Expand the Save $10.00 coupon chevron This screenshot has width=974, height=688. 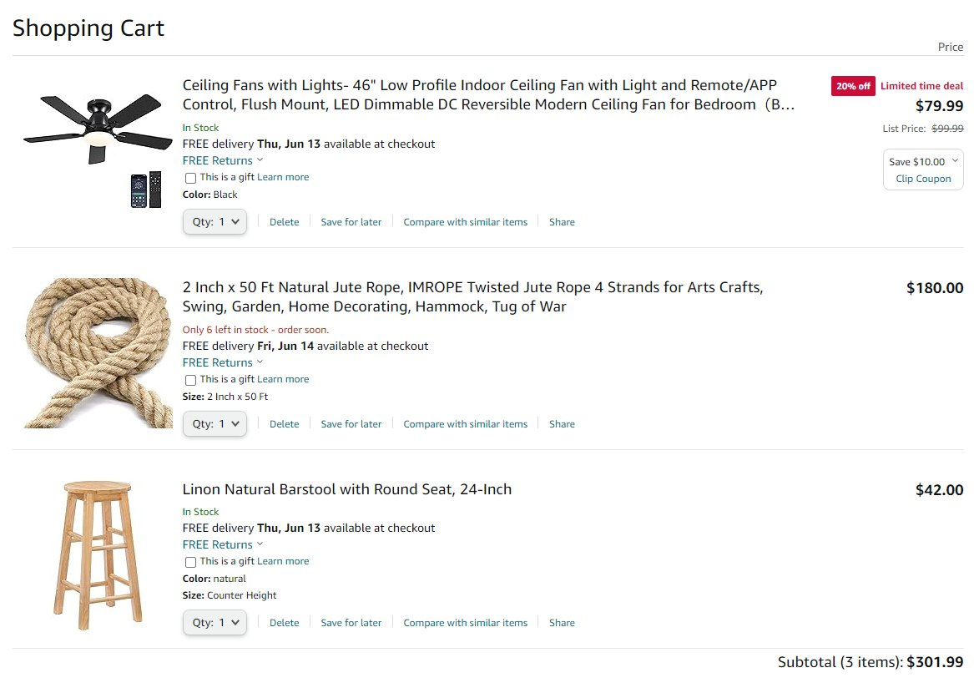click(955, 161)
